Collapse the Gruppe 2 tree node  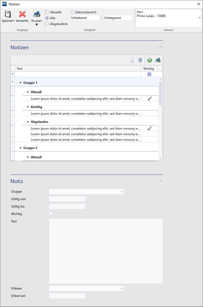[x=20, y=148]
